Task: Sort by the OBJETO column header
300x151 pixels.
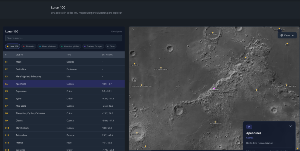Action: click(x=19, y=55)
